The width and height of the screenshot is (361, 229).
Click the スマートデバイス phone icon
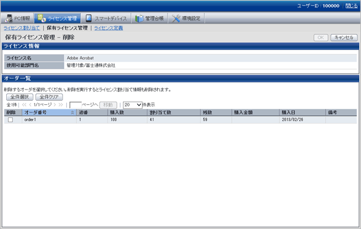click(88, 18)
